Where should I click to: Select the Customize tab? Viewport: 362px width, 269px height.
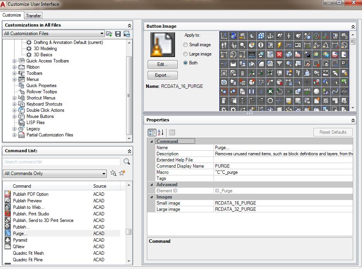[12, 15]
